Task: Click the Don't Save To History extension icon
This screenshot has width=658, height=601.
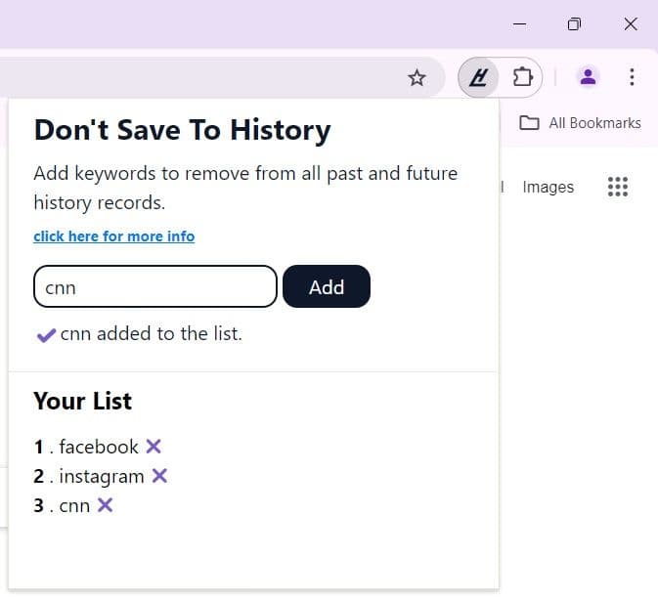Action: (478, 77)
